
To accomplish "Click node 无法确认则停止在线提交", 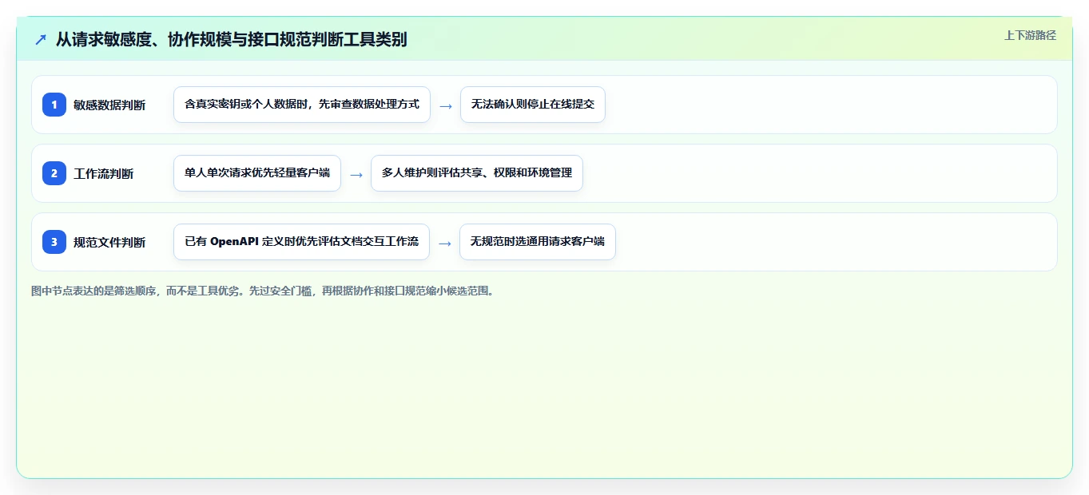I will coord(533,105).
